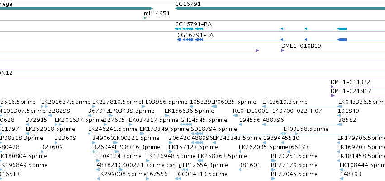This screenshot has height=181, width=385.
Task: Select the feature labeled 381601
Action: point(250,165)
